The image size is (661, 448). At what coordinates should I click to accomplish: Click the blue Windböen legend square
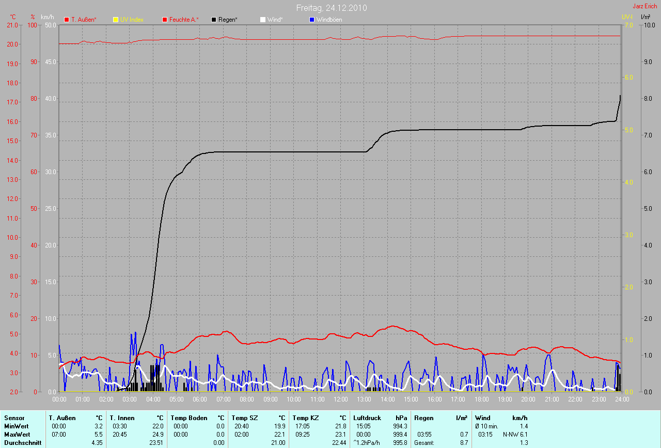(311, 20)
